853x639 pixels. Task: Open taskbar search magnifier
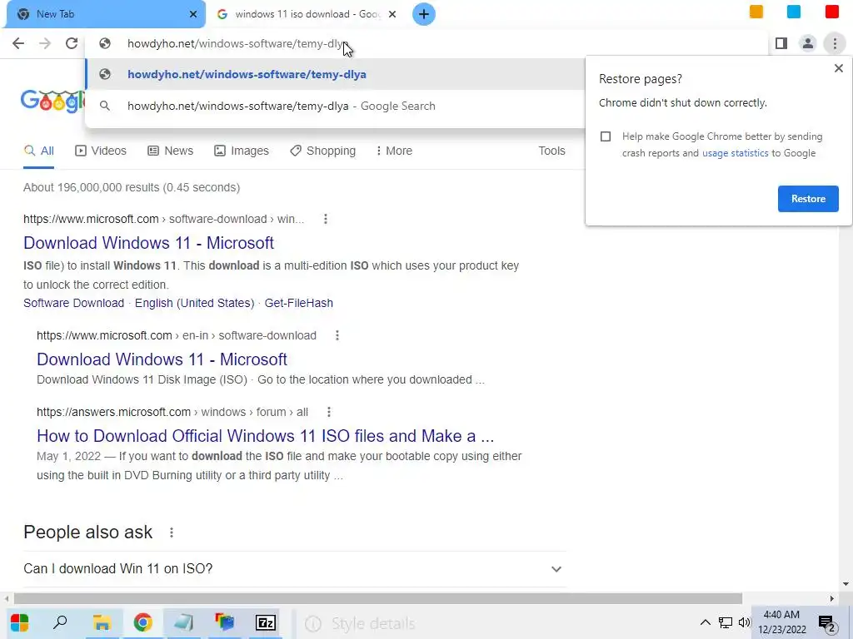(x=60, y=622)
